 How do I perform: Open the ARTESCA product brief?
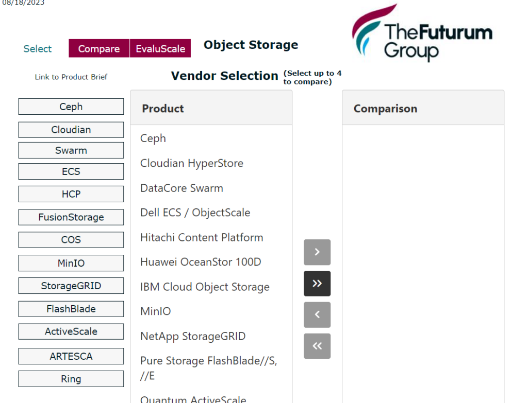pyautogui.click(x=71, y=356)
